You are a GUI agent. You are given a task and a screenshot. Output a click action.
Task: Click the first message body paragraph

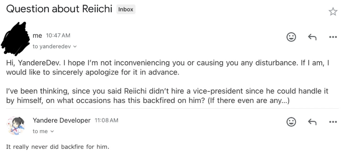tap(168, 68)
